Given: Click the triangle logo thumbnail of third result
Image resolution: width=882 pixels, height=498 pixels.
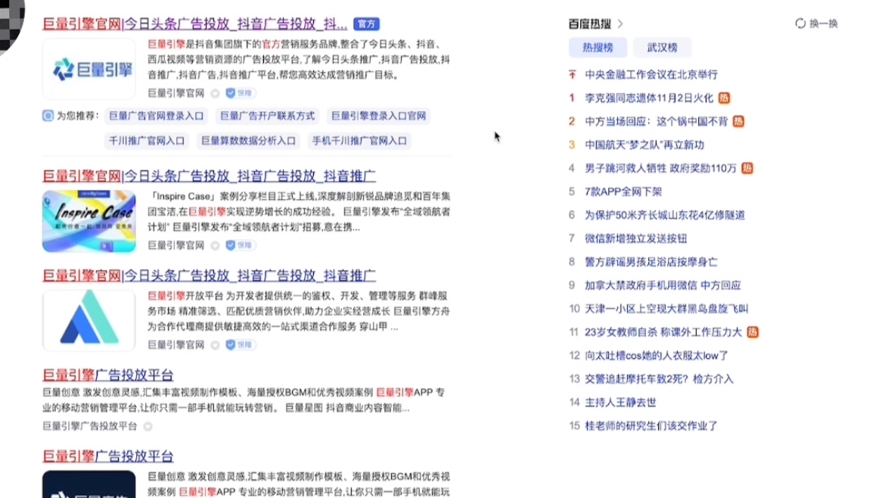Looking at the screenshot, I should pos(89,319).
